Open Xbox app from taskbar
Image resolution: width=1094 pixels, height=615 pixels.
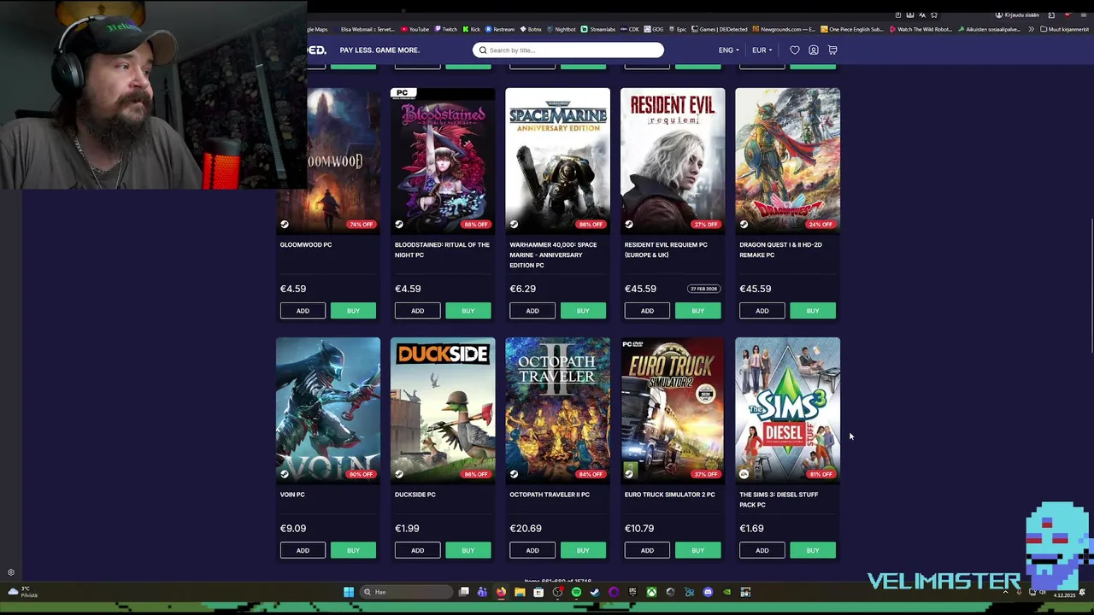(x=651, y=592)
